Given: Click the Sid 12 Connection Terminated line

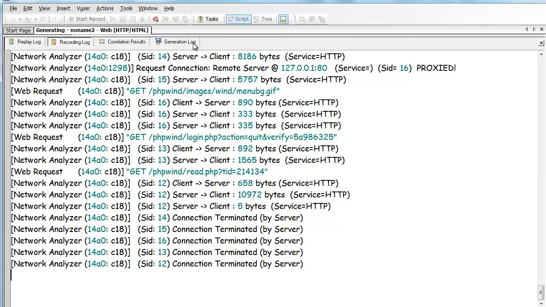Looking at the screenshot, I should click(157, 264).
